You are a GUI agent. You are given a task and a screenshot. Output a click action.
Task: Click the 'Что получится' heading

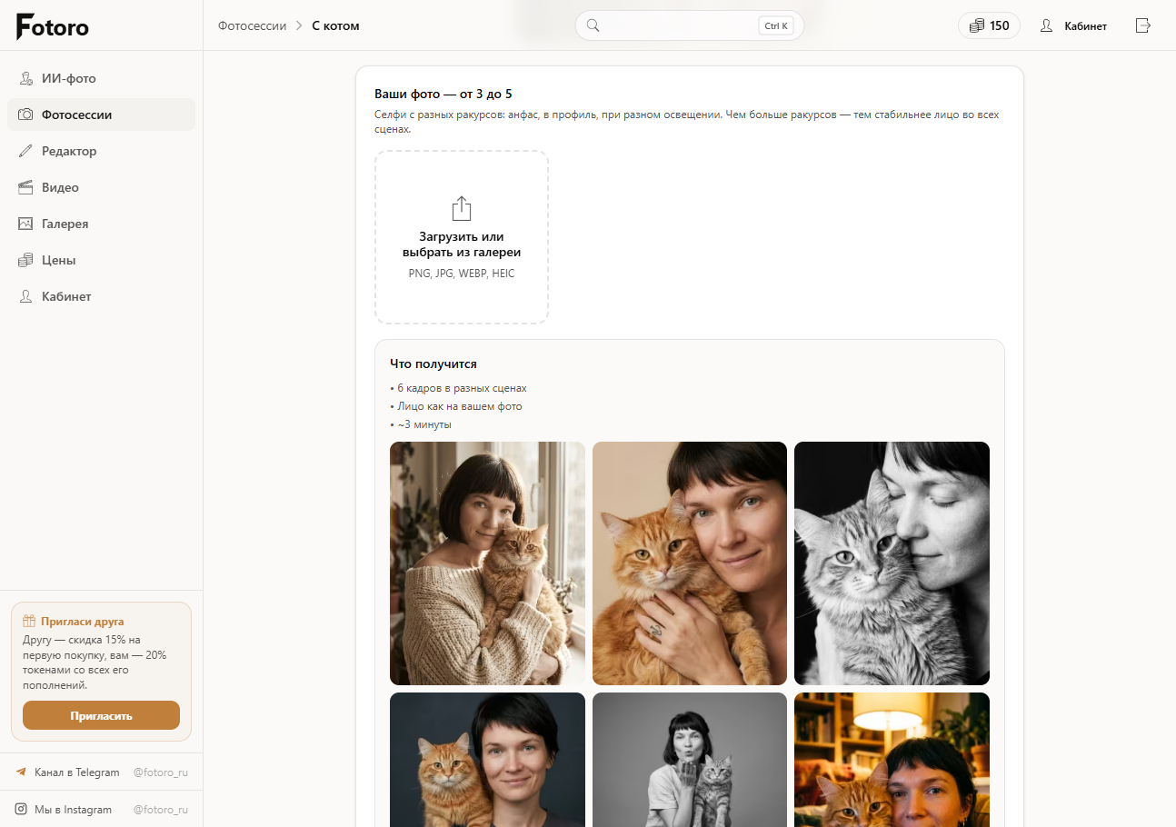point(434,364)
